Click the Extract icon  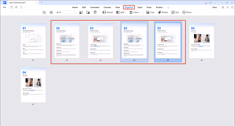pyautogui.click(x=104, y=12)
